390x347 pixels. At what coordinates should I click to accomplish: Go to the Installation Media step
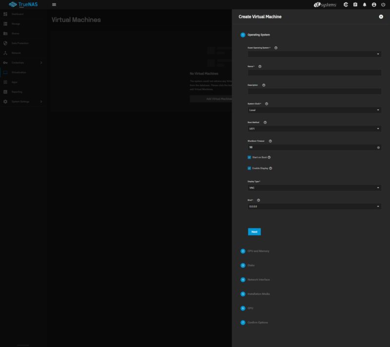click(258, 294)
